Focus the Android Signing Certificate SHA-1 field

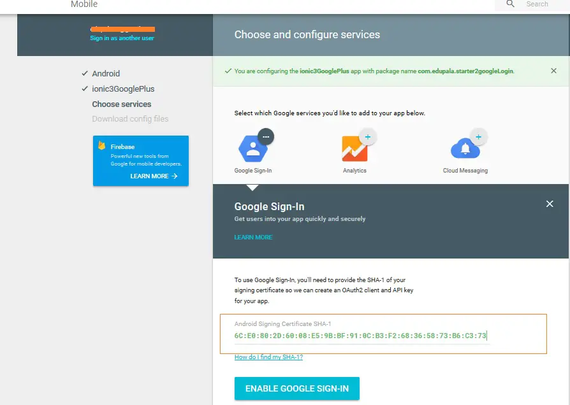pos(362,336)
